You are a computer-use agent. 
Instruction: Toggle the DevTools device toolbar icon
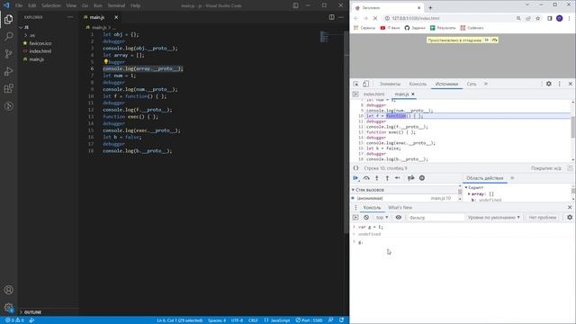(365, 84)
